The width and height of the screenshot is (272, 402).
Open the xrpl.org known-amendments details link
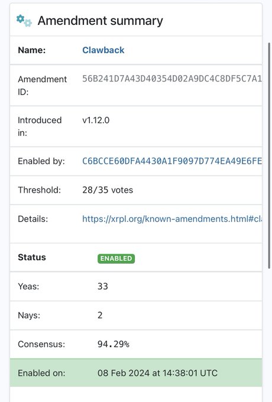click(x=172, y=219)
